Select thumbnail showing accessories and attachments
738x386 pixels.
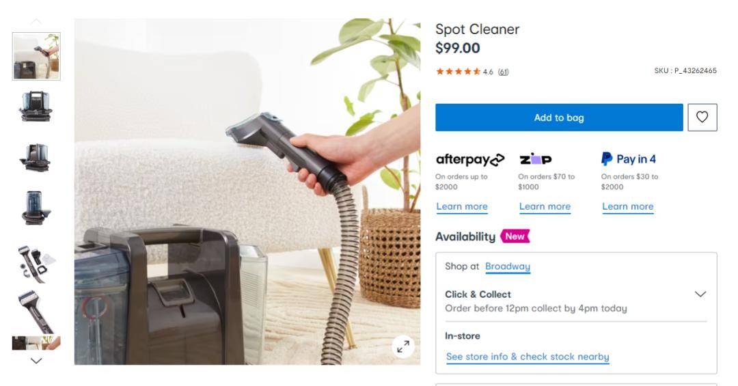36,264
